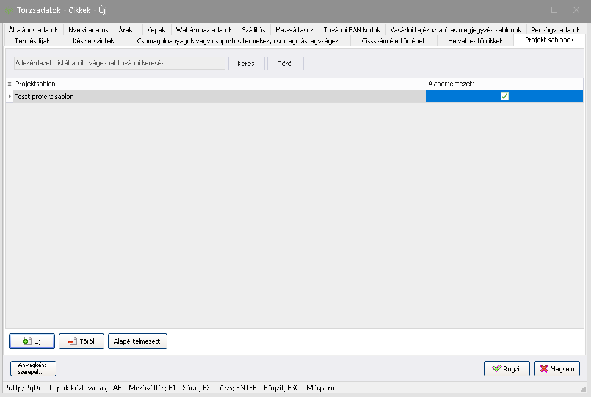Screen dimensions: 591x397
Task: Click the Töröl button next to Keres
Action: [x=285, y=64]
